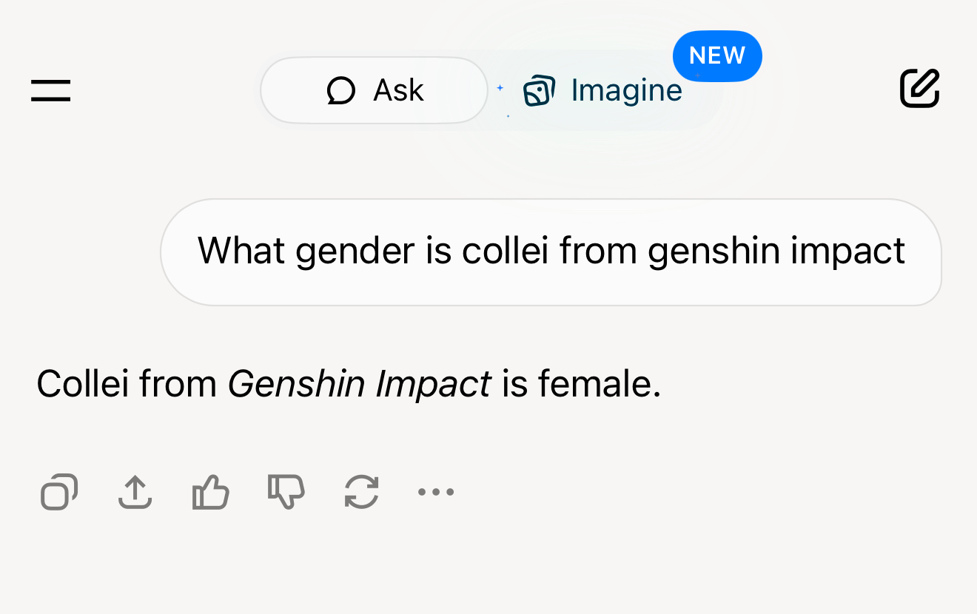Switch to the Ask tab
Viewport: 977px width, 614px height.
pos(374,90)
